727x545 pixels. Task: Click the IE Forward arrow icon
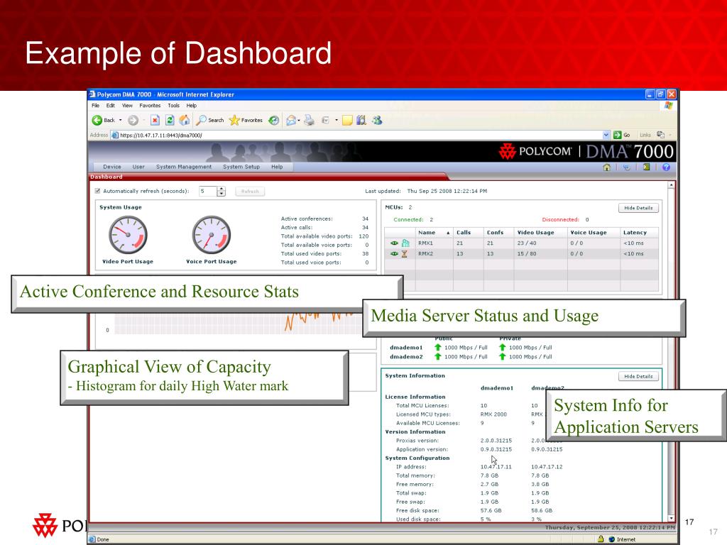click(133, 121)
